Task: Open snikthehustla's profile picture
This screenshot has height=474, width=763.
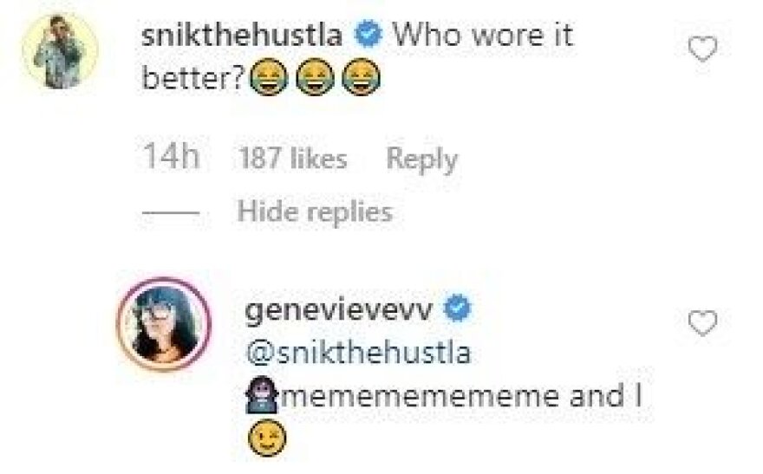Action: 60,51
